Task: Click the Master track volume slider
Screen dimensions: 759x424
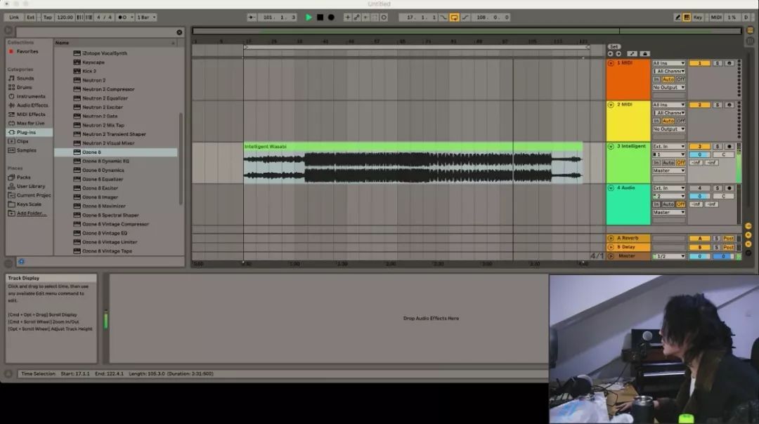Action: tap(699, 256)
